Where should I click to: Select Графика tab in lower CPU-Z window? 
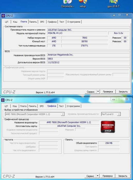point(52,106)
